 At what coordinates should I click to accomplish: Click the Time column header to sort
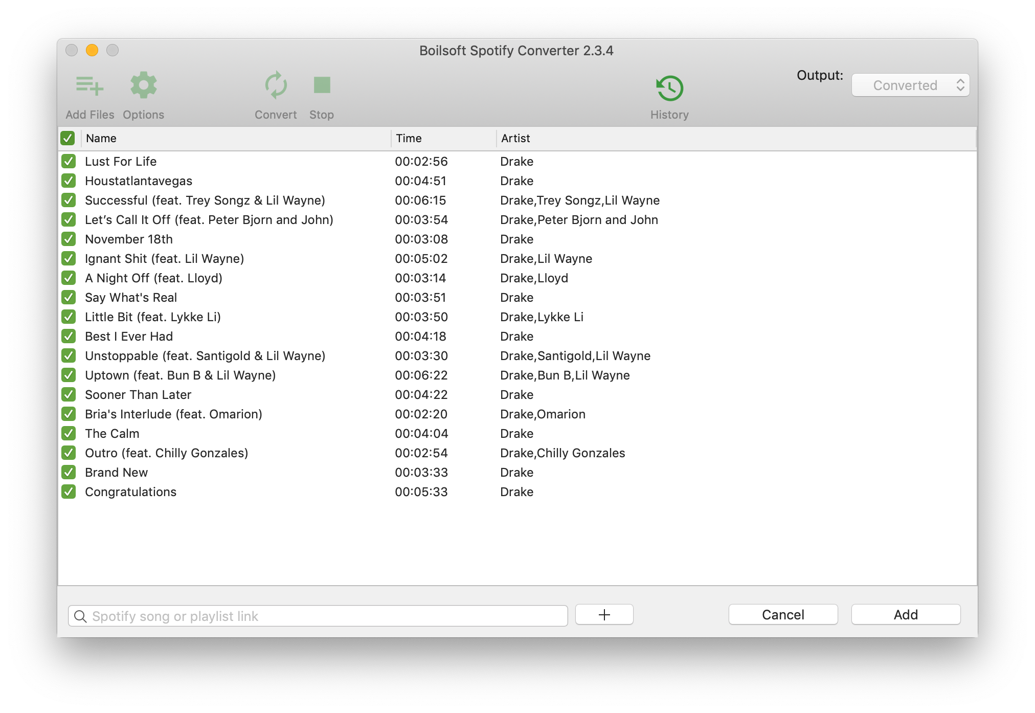(x=410, y=139)
